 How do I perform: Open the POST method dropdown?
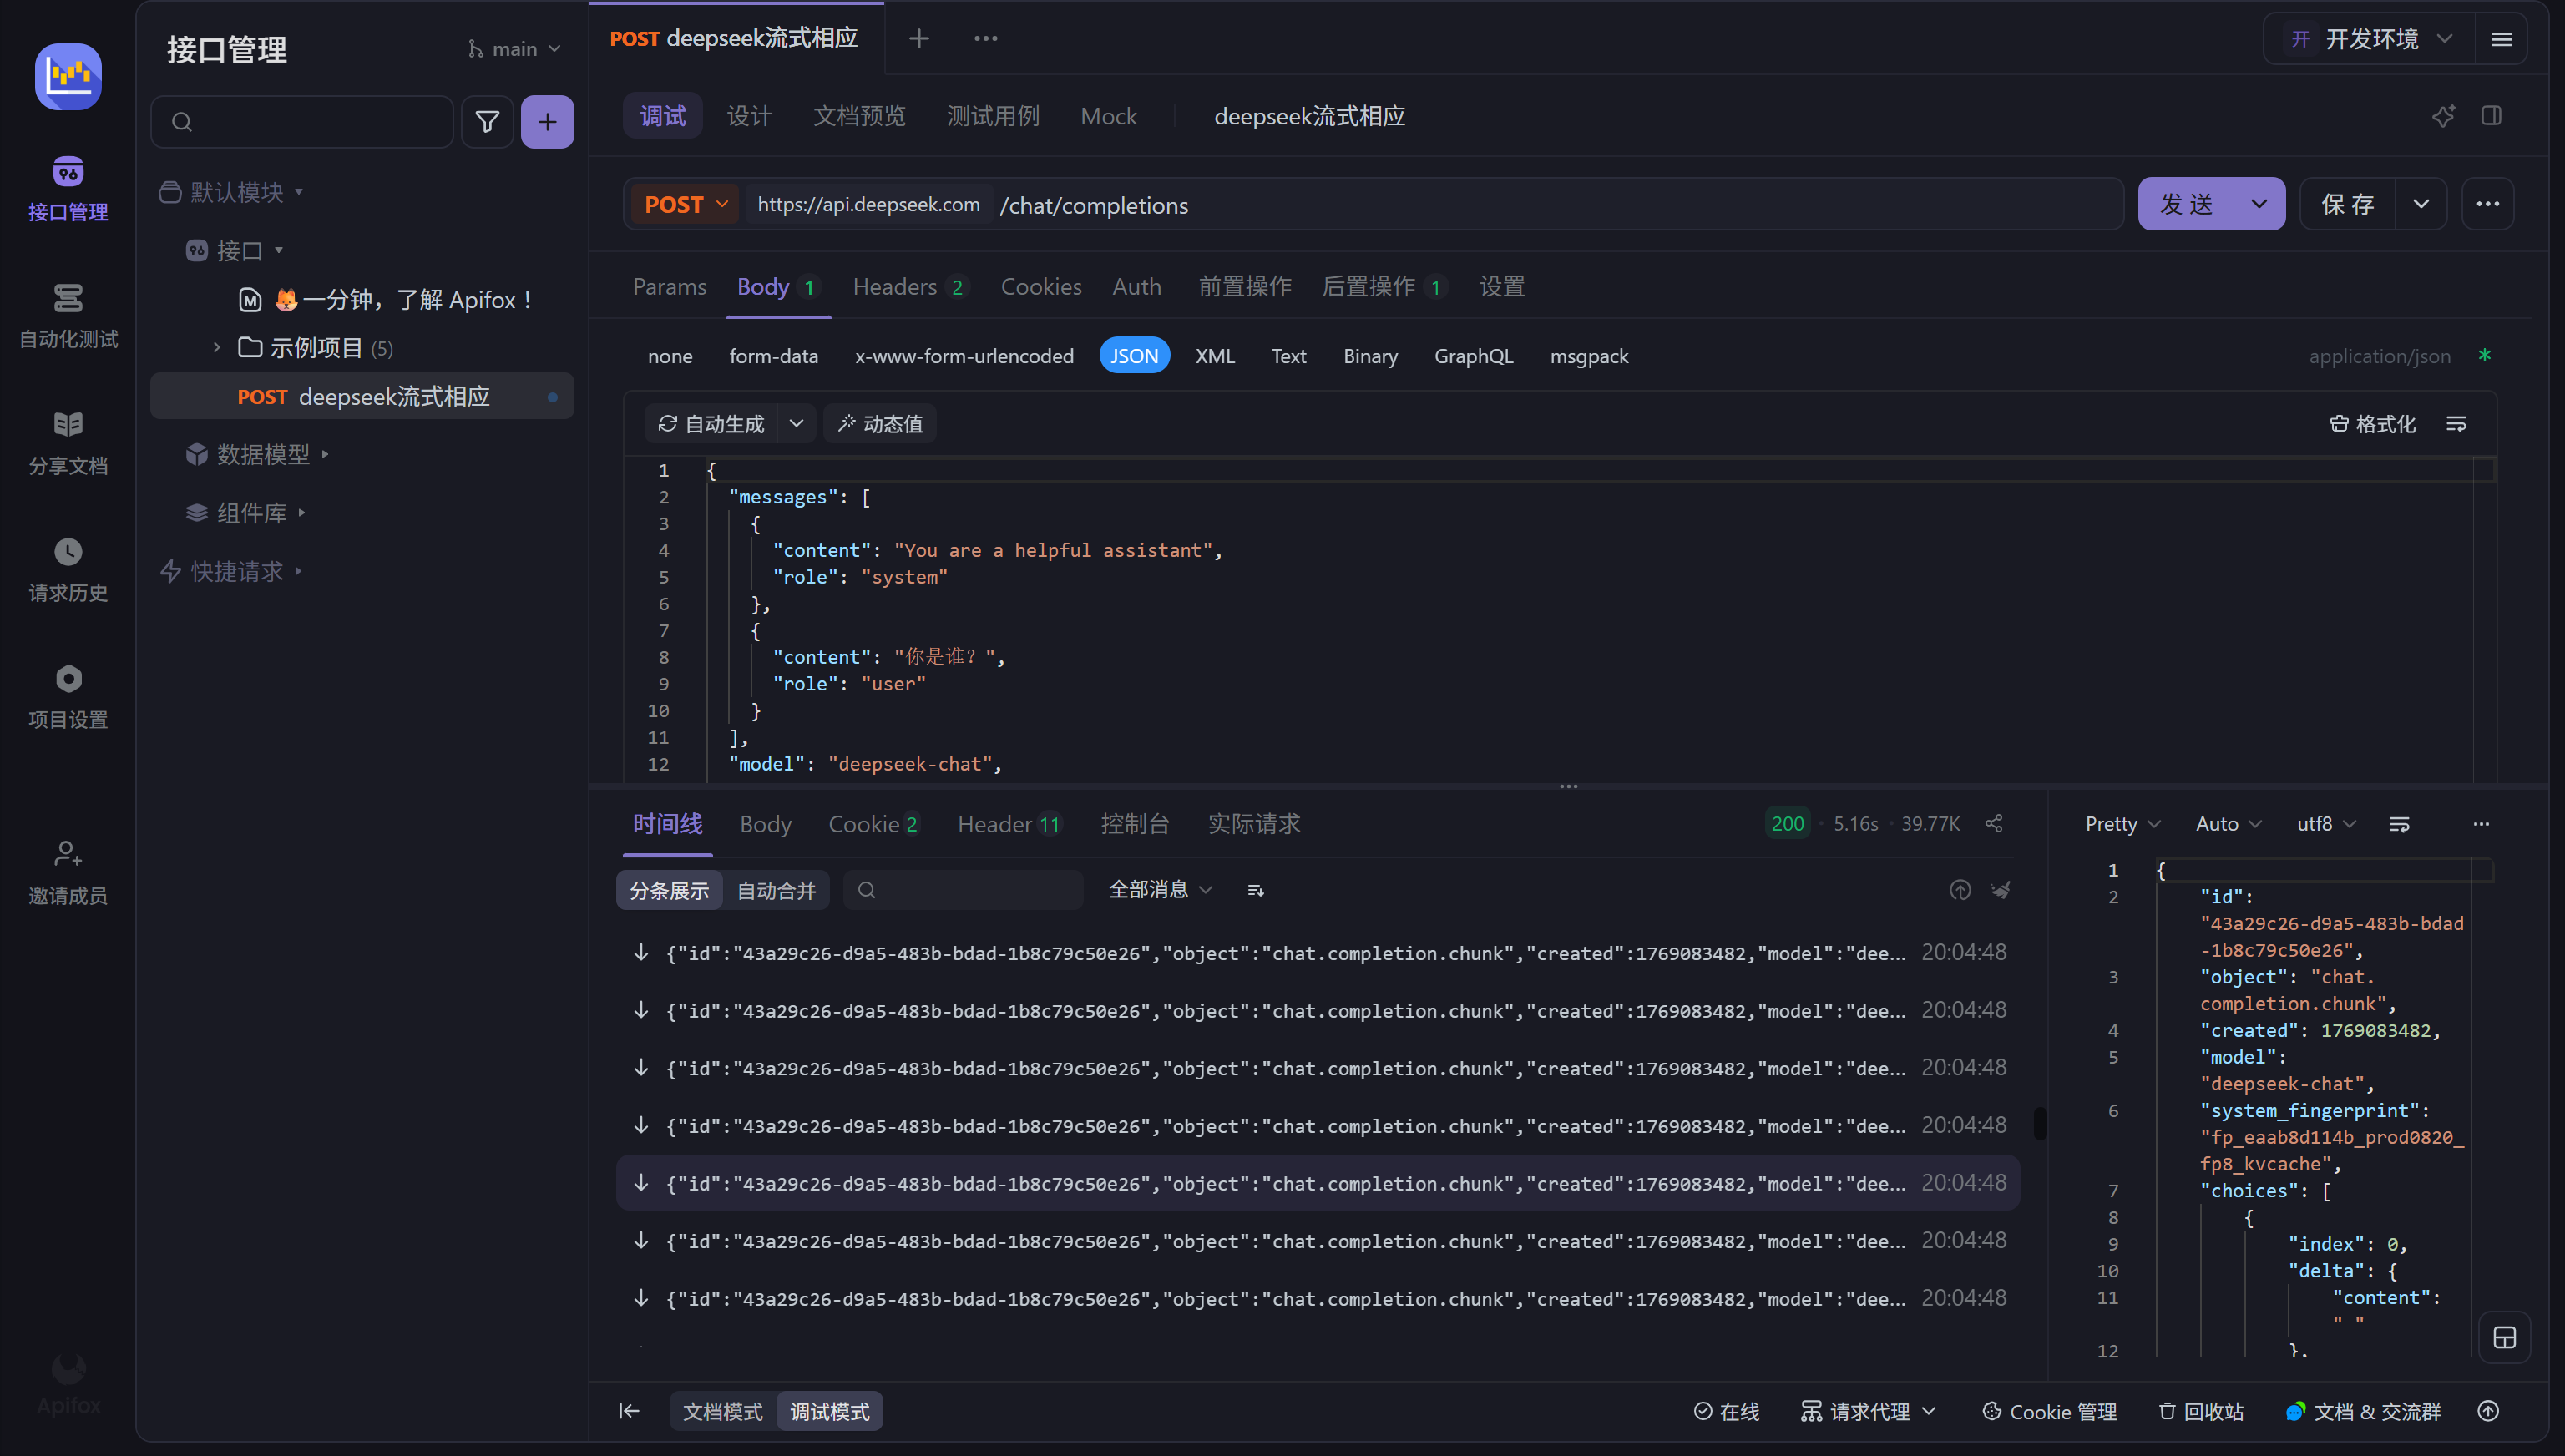(x=686, y=204)
